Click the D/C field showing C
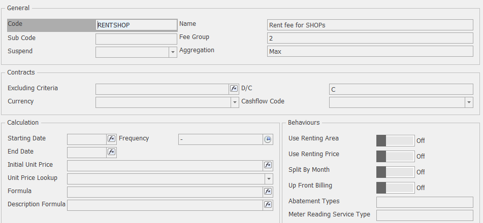 click(x=401, y=89)
